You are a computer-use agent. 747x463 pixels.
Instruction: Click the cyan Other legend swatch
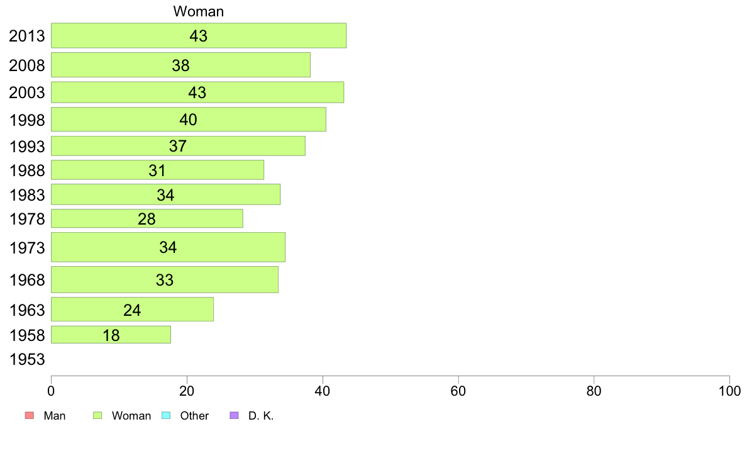(166, 415)
